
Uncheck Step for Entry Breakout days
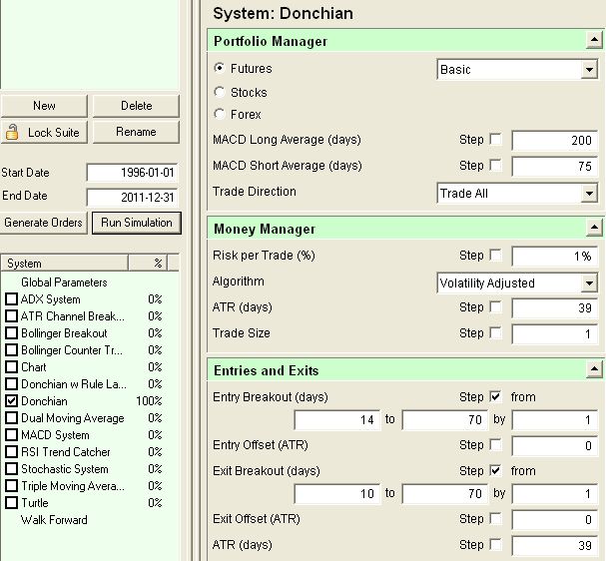tap(496, 397)
